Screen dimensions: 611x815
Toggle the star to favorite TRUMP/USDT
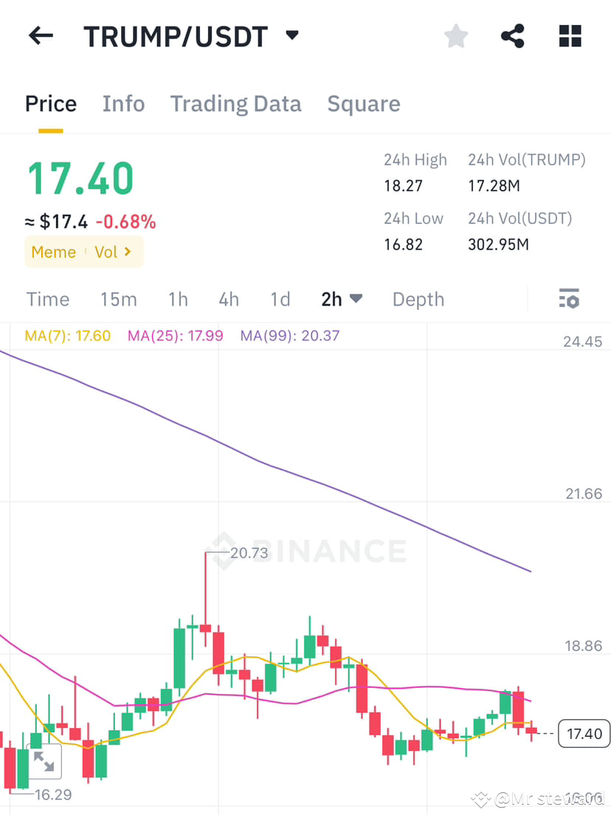(455, 35)
